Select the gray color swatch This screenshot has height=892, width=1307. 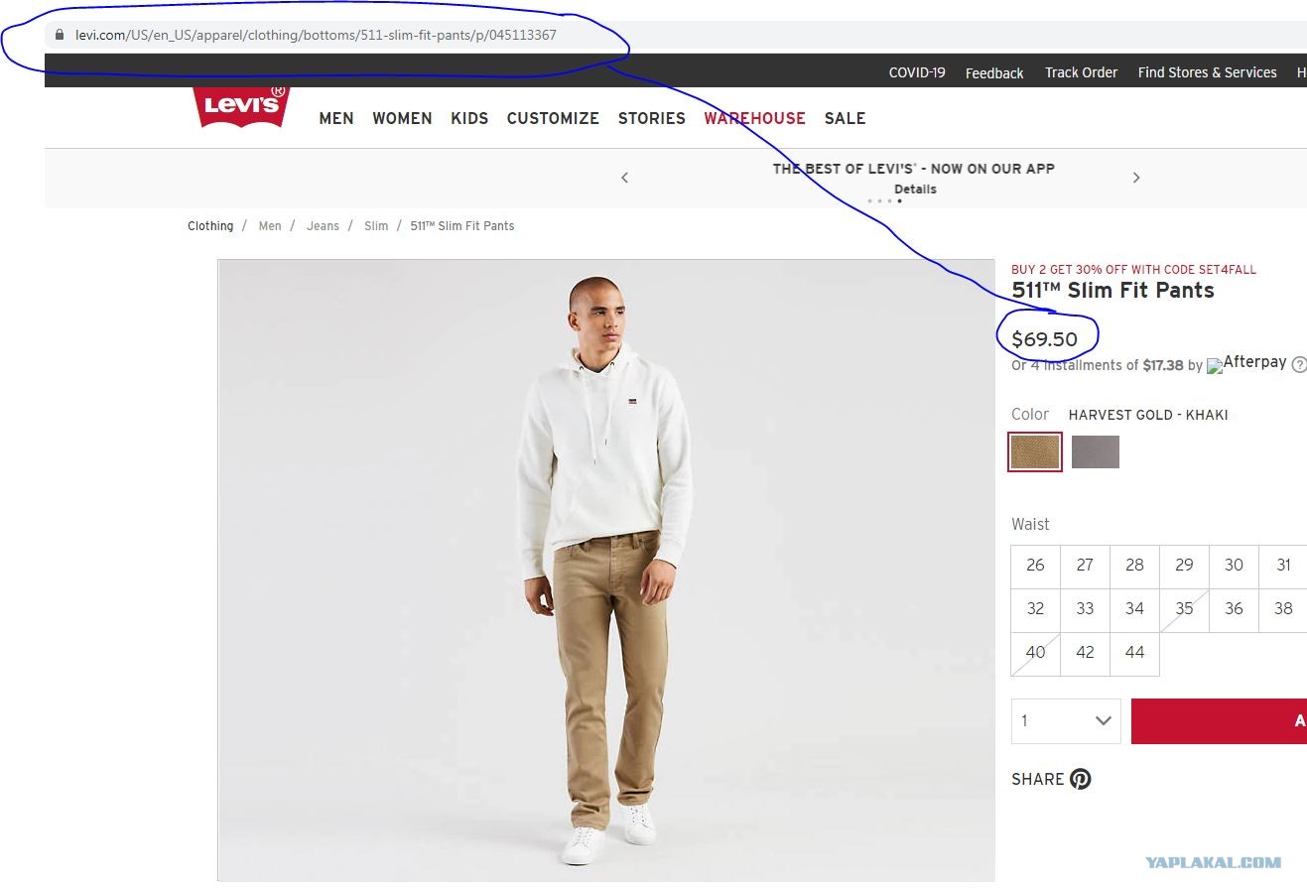pos(1096,451)
